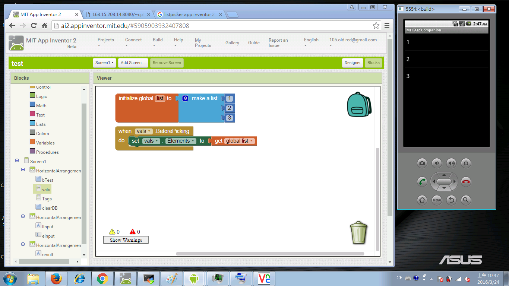This screenshot has height=286, width=509.
Task: Click the trash can icon in Viewer
Action: (358, 233)
